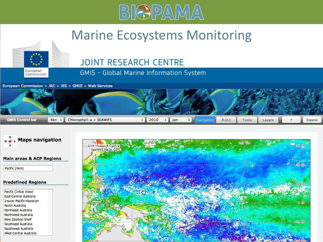The width and height of the screenshot is (323, 242).
Task: Open the 4km resolution dropdown
Action: 56,120
